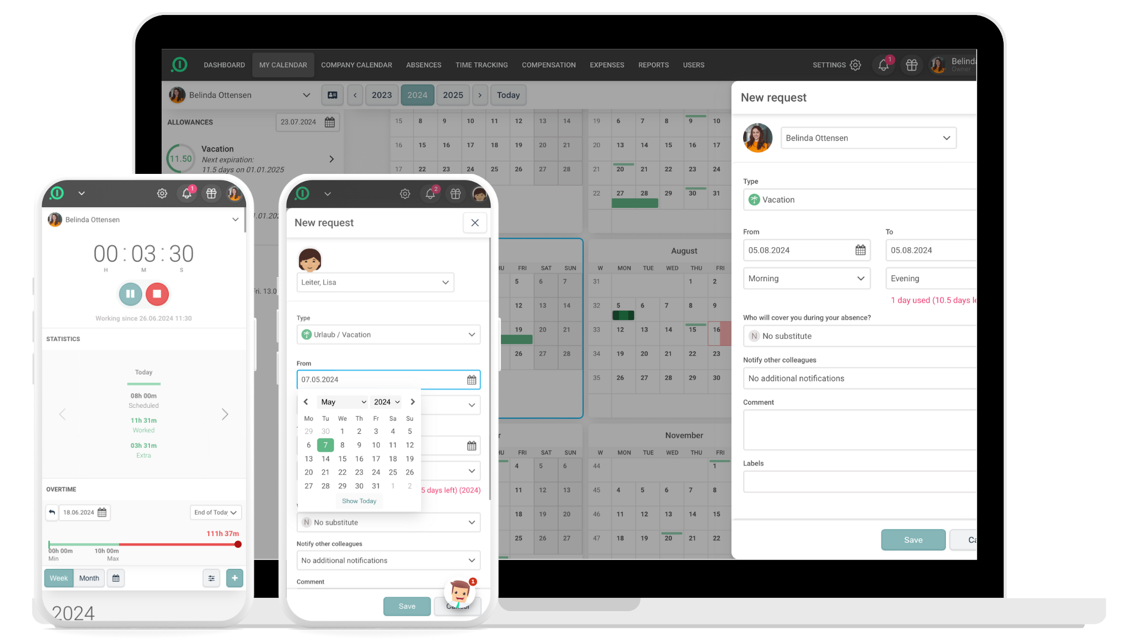
Task: Click Save button on new request form
Action: (x=913, y=539)
